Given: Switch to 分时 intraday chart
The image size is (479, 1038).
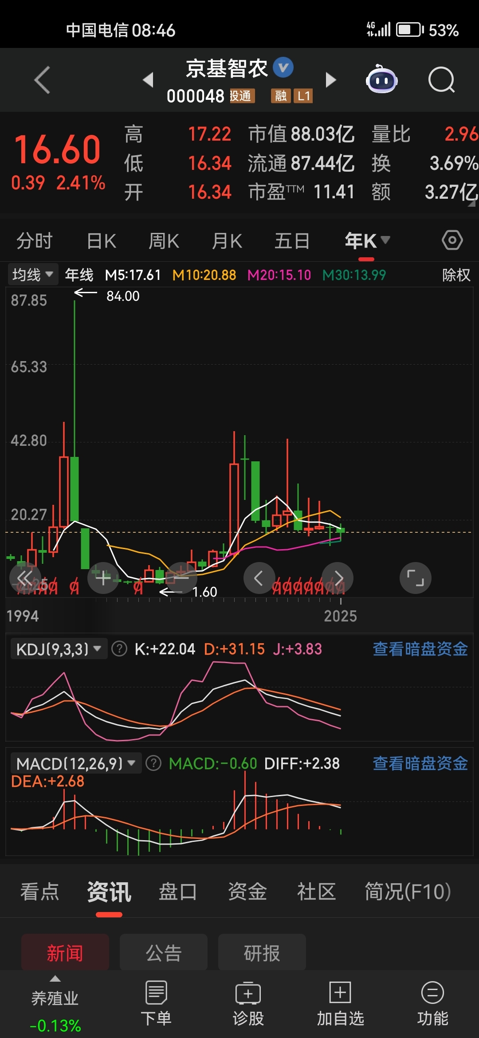Looking at the screenshot, I should coord(35,241).
